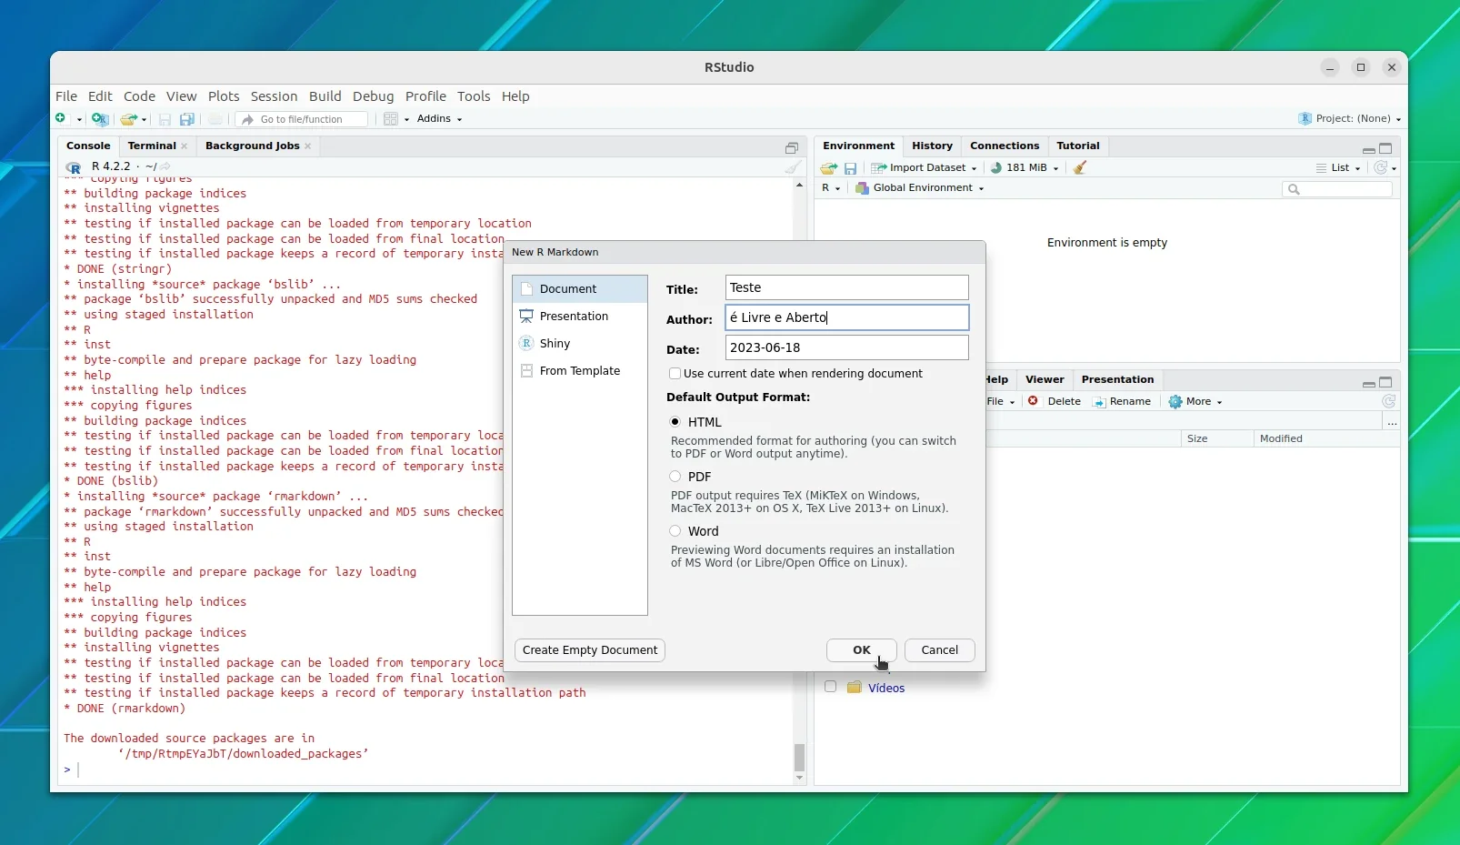Switch to the Terminal tab
The image size is (1460, 845).
pyautogui.click(x=152, y=146)
